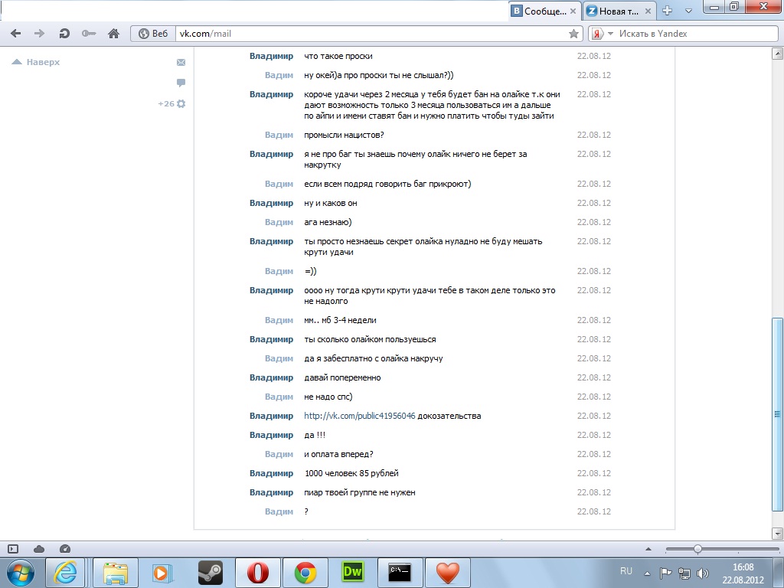Open password manager key icon
784x588 pixels.
(89, 34)
